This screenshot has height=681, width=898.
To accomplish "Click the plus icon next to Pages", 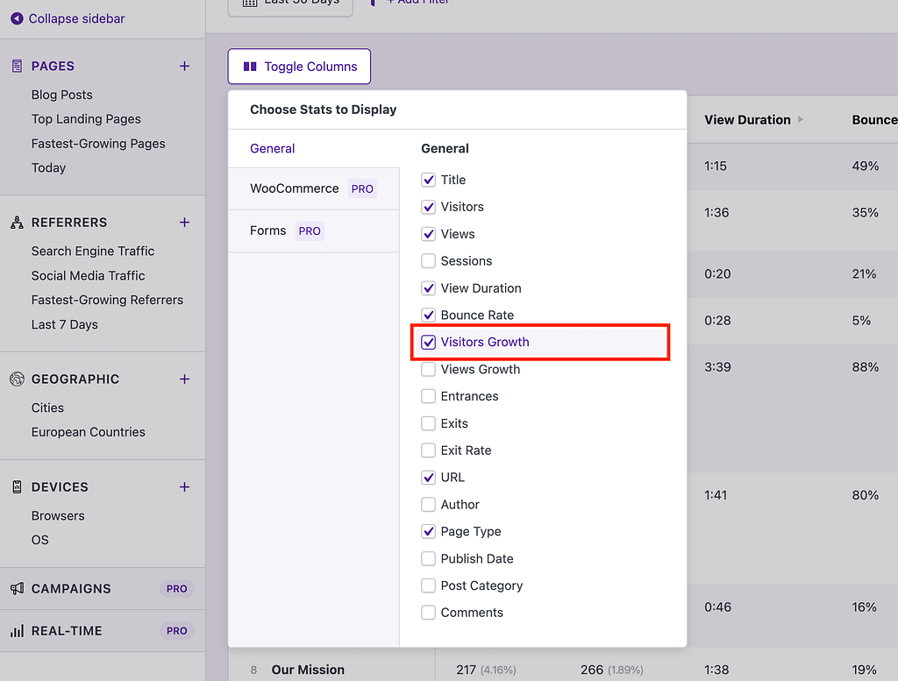I will coord(184,66).
